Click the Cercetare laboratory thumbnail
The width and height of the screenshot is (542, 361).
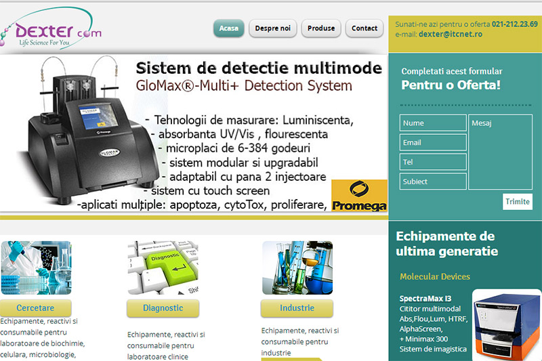tap(36, 268)
